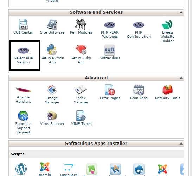Collapse the Software and Services section
This screenshot has width=192, height=176.
tap(181, 12)
